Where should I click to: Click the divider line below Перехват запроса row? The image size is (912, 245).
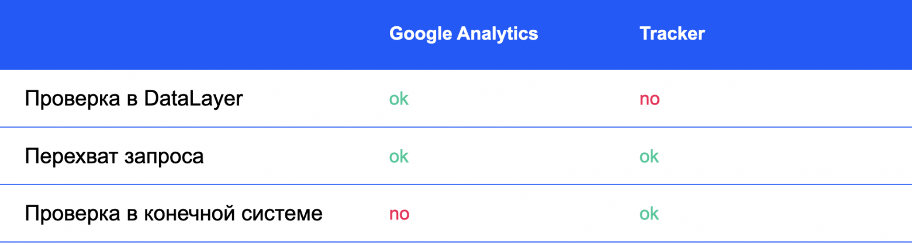click(x=456, y=184)
